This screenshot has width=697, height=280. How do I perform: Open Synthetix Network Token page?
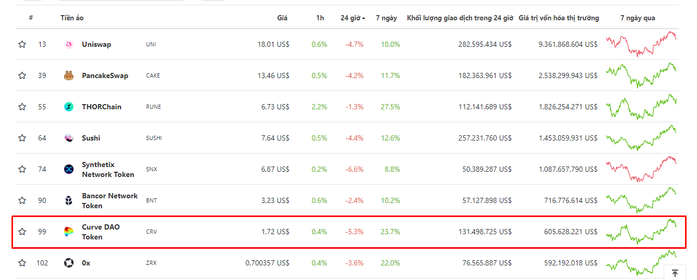point(108,170)
